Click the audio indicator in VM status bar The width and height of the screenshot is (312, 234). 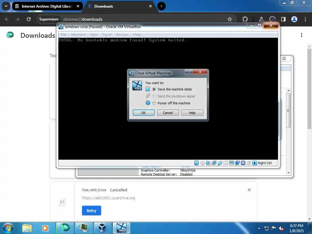(x=208, y=163)
